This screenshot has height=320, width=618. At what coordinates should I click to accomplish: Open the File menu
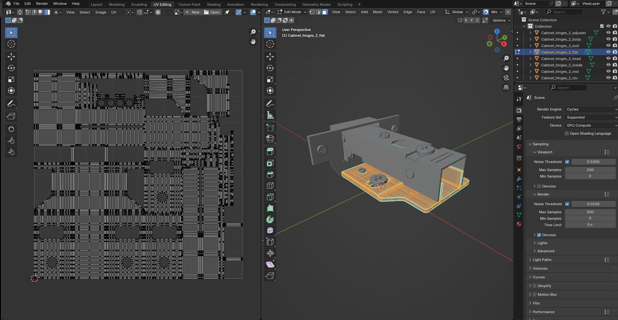(x=16, y=4)
